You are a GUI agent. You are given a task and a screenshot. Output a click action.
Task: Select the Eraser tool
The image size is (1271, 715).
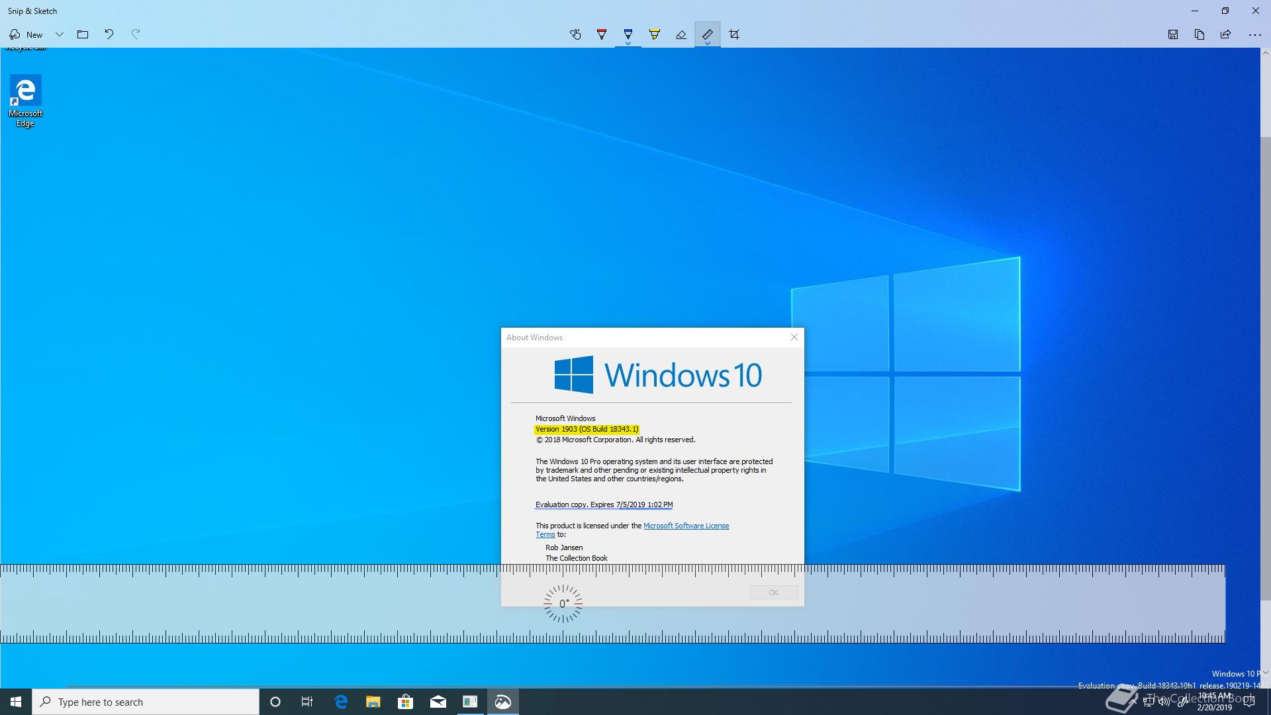681,34
